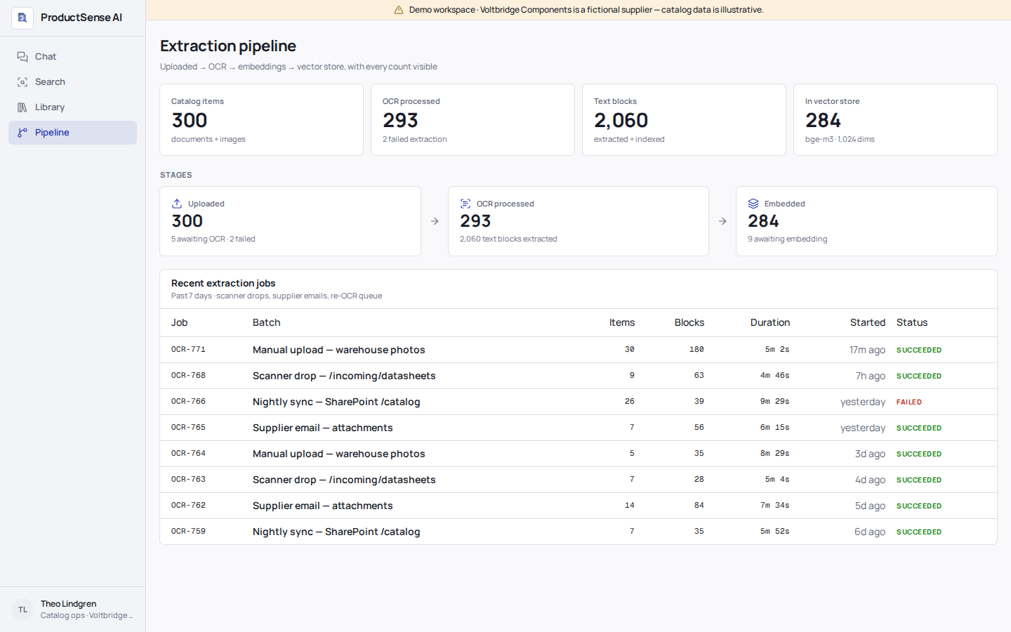
Task: Click the Chat bubble icon in sidebar
Action: [x=22, y=57]
